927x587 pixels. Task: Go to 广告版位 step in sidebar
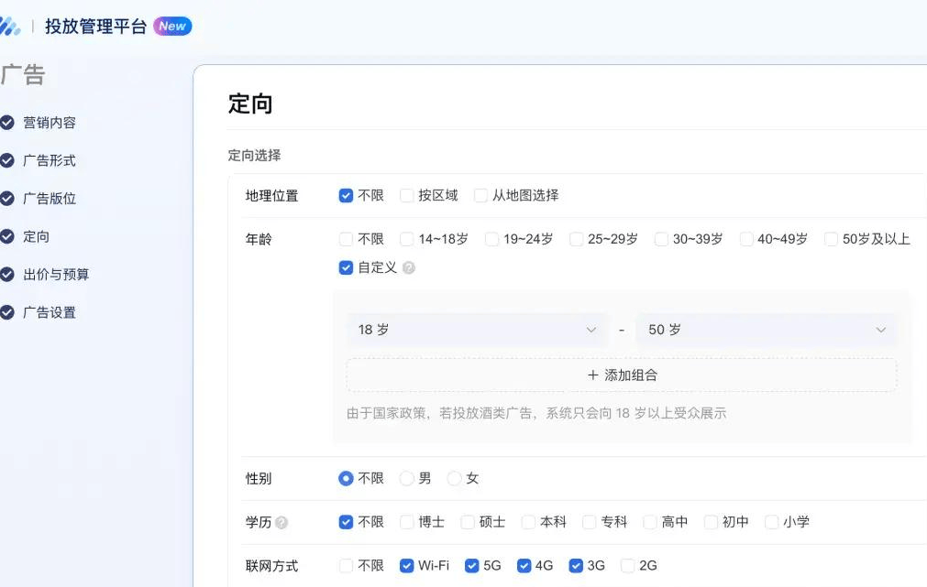[x=50, y=199]
